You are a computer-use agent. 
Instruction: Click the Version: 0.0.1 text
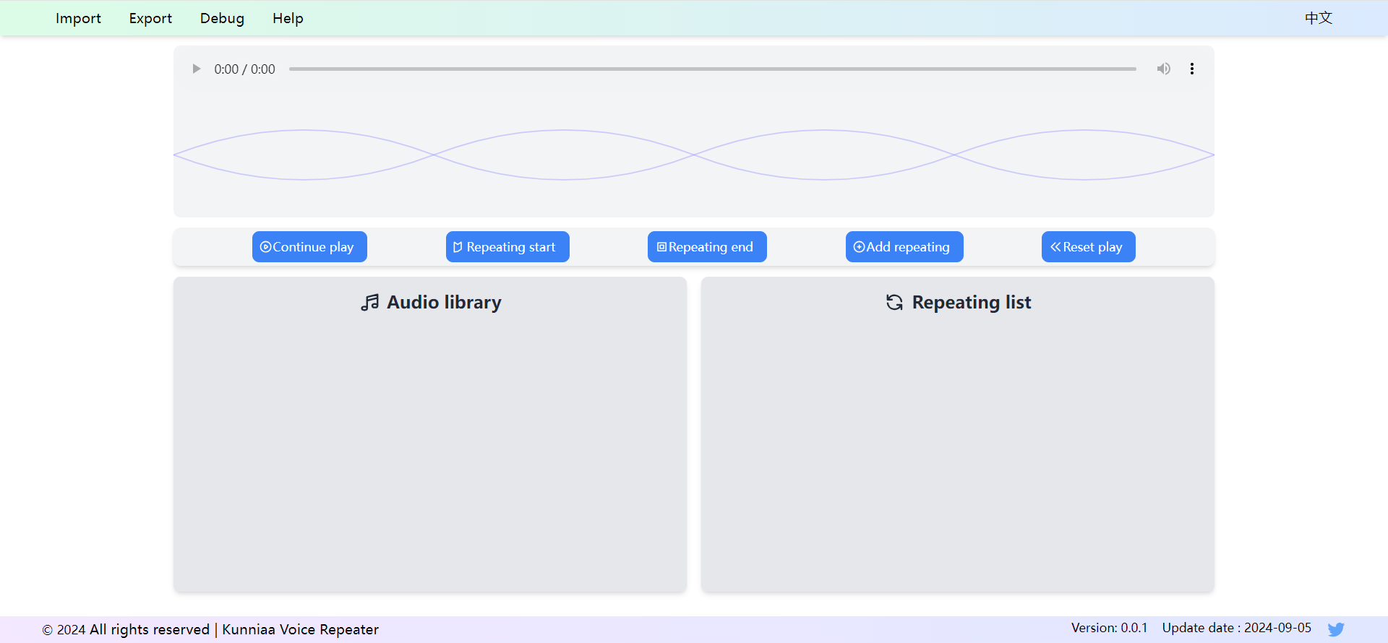tap(1109, 628)
